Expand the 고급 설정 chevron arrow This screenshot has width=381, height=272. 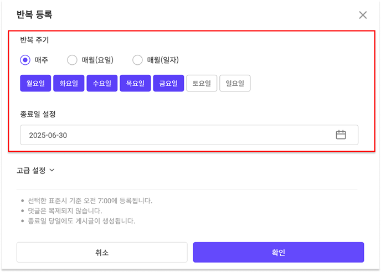click(x=52, y=170)
